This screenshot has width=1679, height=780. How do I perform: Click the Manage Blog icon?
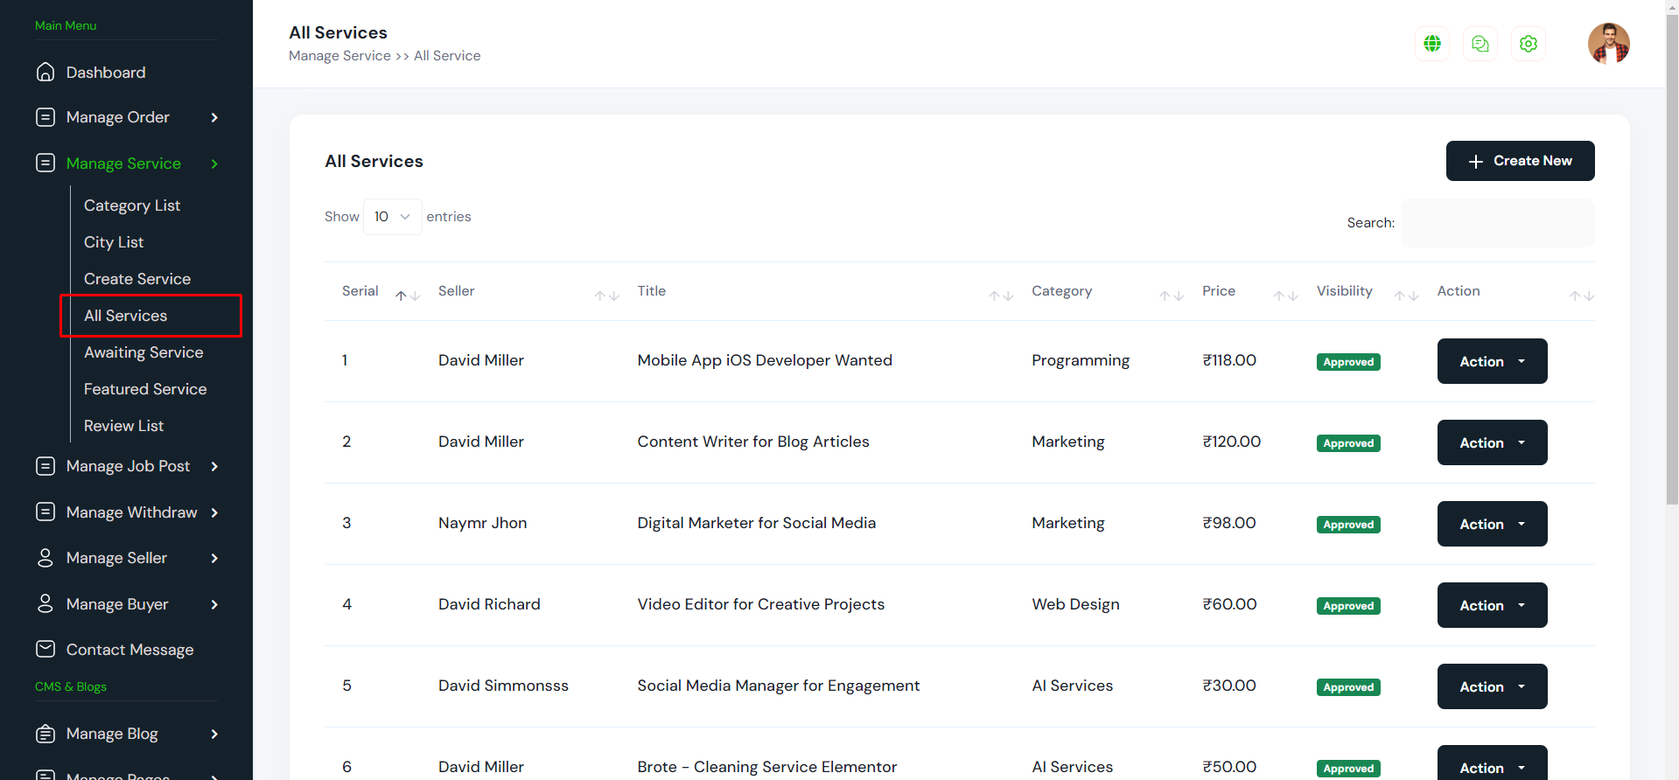(45, 734)
